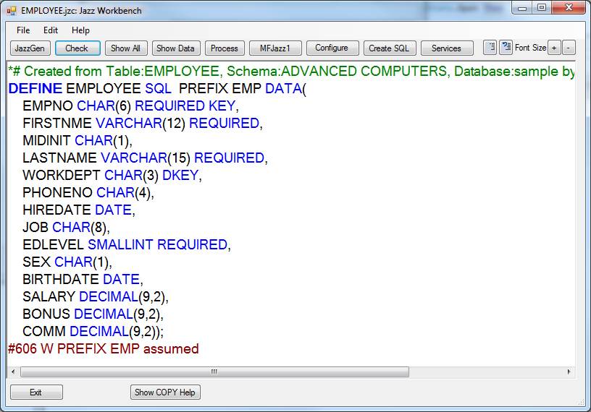Viewport: 591px width, 412px height.
Task: Click the PREFIX EMP text in DEFINE line
Action: pos(219,88)
